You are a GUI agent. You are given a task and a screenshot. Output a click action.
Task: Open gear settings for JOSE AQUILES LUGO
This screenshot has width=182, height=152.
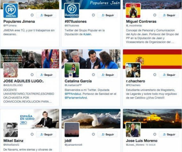[32, 75]
